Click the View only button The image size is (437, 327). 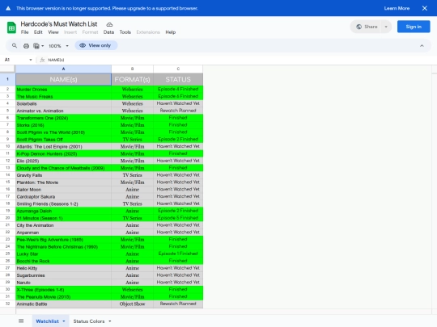(95, 45)
